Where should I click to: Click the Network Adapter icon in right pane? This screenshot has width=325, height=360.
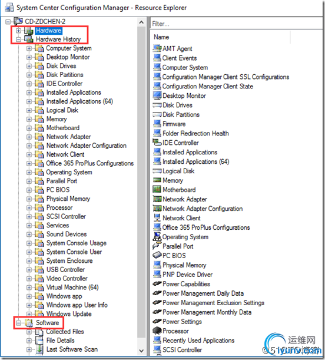pos(157,199)
